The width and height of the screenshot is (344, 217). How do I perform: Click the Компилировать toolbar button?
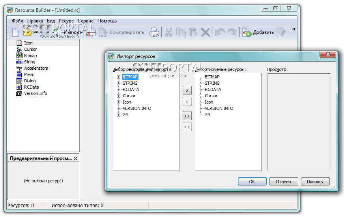pos(122,32)
